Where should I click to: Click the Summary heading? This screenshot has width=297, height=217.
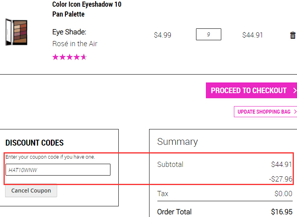click(x=177, y=142)
